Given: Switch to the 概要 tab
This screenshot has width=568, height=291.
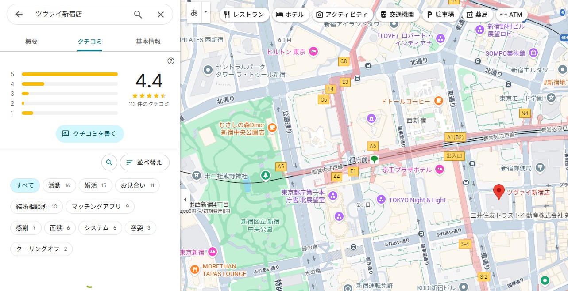Looking at the screenshot, I should pos(31,42).
